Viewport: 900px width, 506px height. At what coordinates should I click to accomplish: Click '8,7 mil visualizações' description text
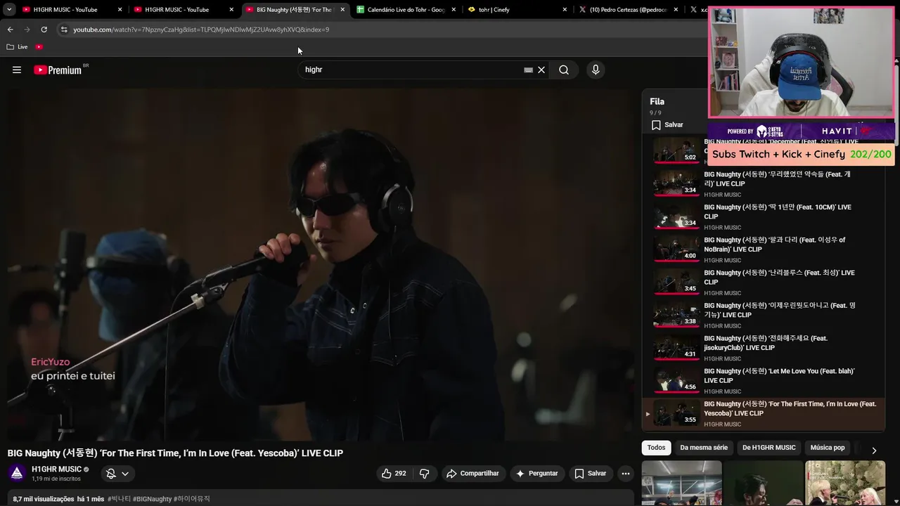[44, 499]
